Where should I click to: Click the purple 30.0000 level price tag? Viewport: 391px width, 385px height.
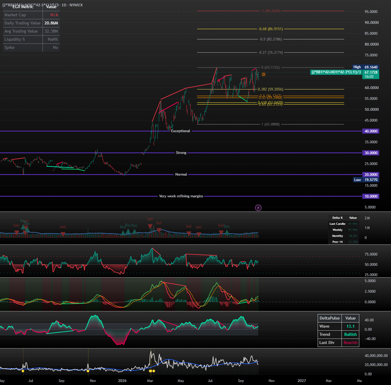point(371,153)
